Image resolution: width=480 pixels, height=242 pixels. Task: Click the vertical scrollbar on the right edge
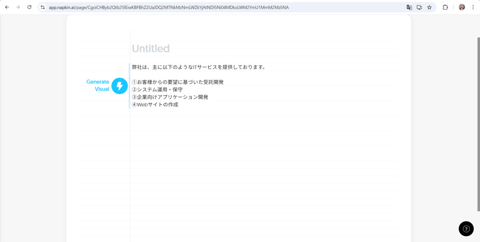pos(478,122)
